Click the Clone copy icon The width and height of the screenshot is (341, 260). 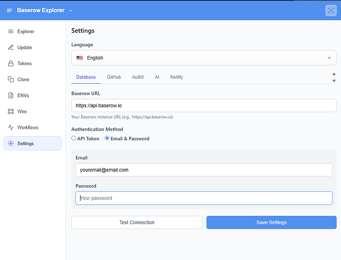point(11,80)
